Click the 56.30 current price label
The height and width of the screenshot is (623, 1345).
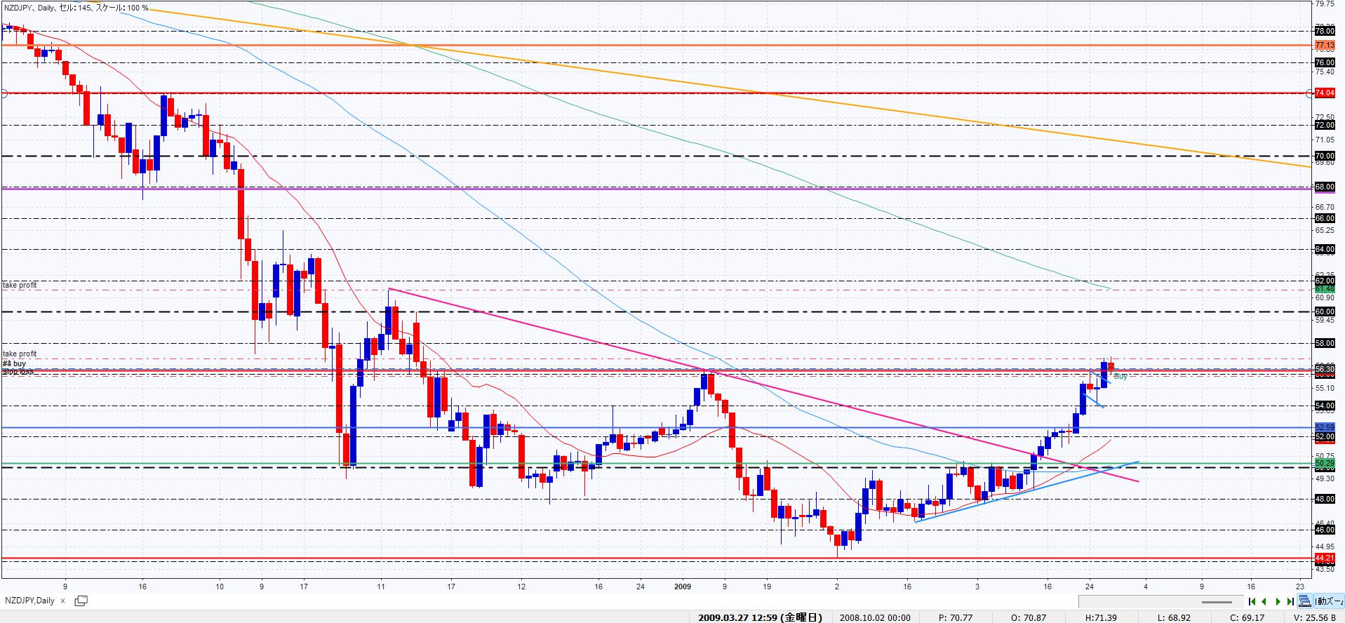pos(1324,369)
